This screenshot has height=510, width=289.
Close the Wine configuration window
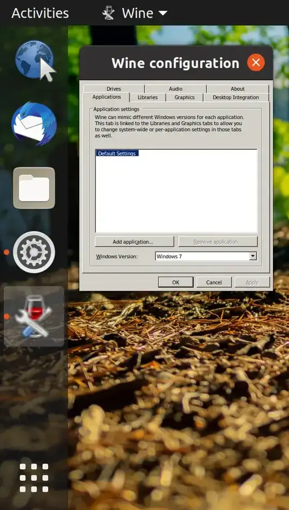click(x=256, y=63)
